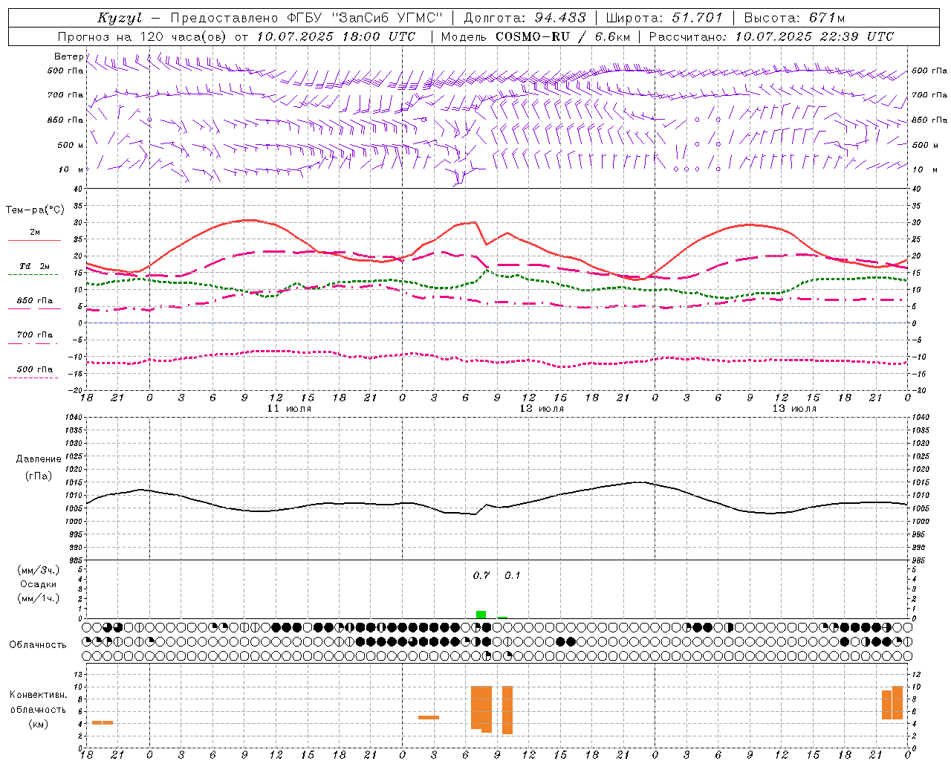Click the 13 июля date label
The height and width of the screenshot is (761, 951).
point(794,409)
